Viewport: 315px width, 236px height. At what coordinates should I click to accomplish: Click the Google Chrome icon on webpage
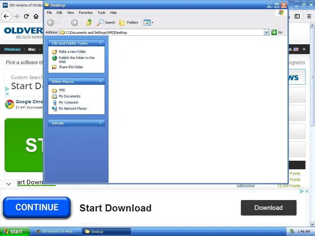(10, 104)
